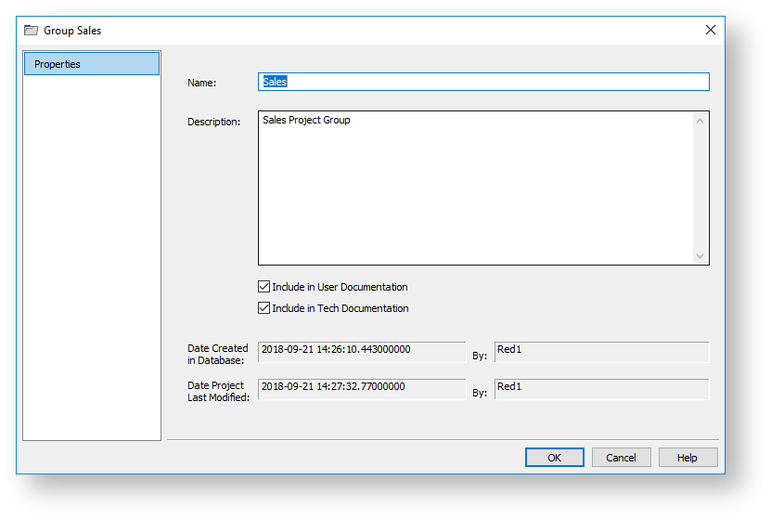Open Help for this dialog
Image resolution: width=771 pixels, height=519 pixels.
687,458
